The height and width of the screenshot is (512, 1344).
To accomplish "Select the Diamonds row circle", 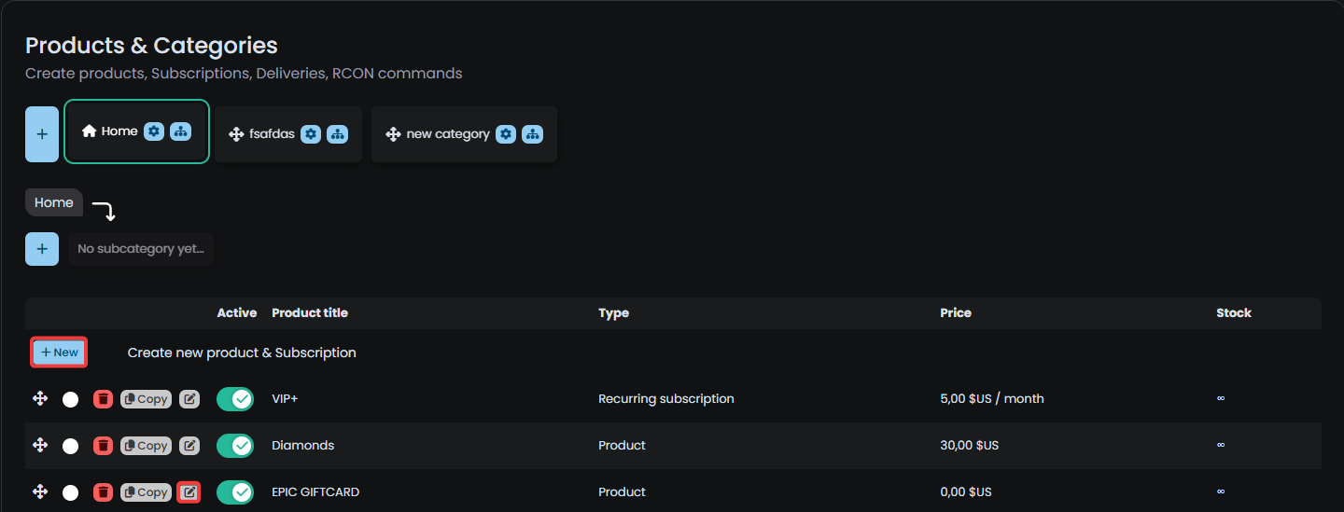I will click(x=70, y=446).
